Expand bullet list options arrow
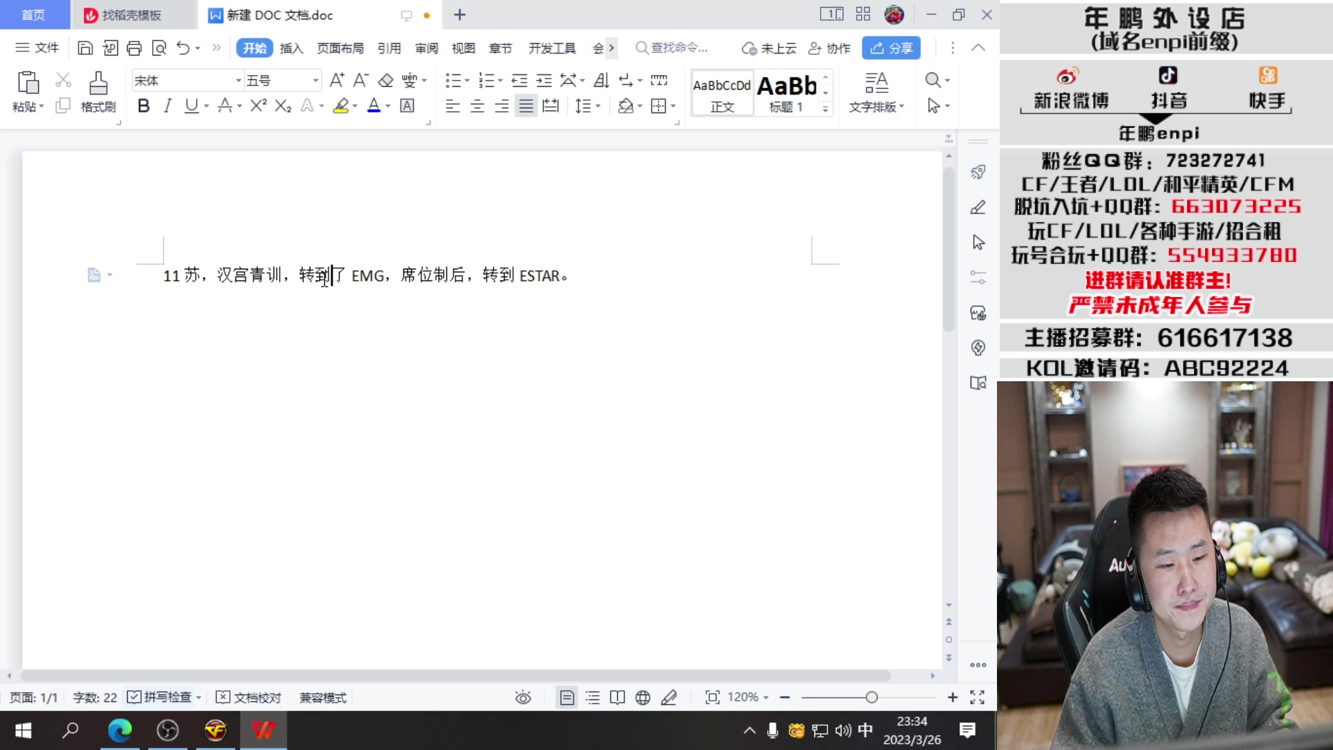 pyautogui.click(x=467, y=81)
